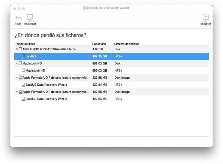Collapse the first Apple Formato UDIF disk image

[x=17, y=78]
